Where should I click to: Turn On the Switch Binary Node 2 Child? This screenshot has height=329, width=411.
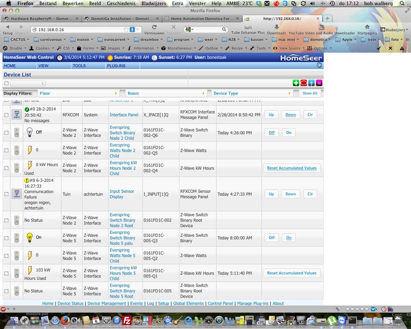coord(289,133)
